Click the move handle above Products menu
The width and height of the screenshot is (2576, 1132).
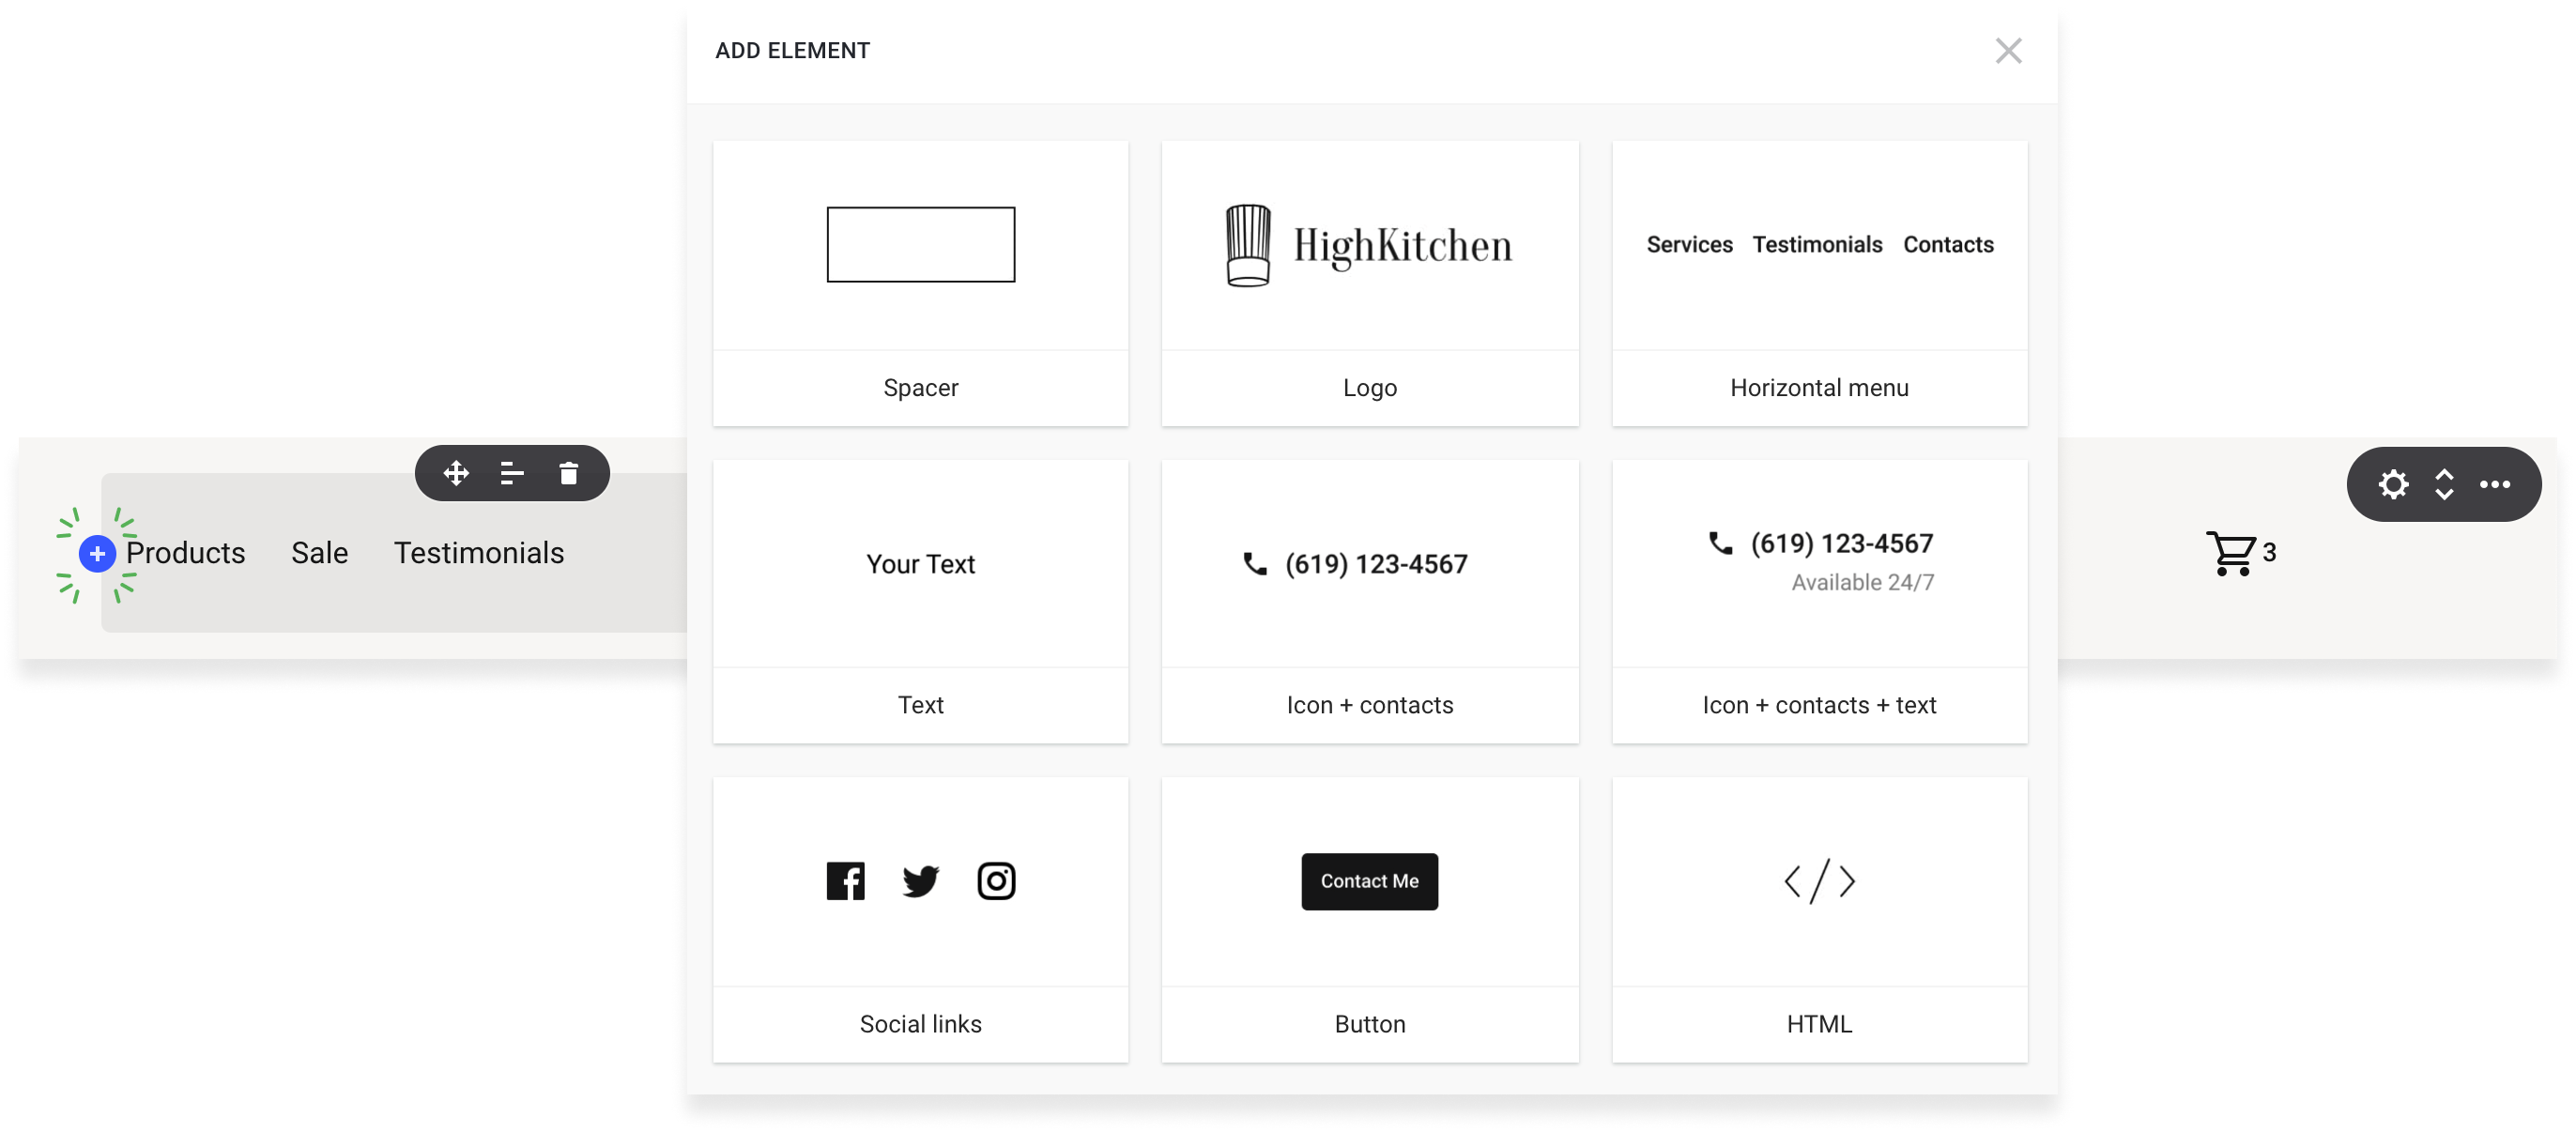[456, 473]
